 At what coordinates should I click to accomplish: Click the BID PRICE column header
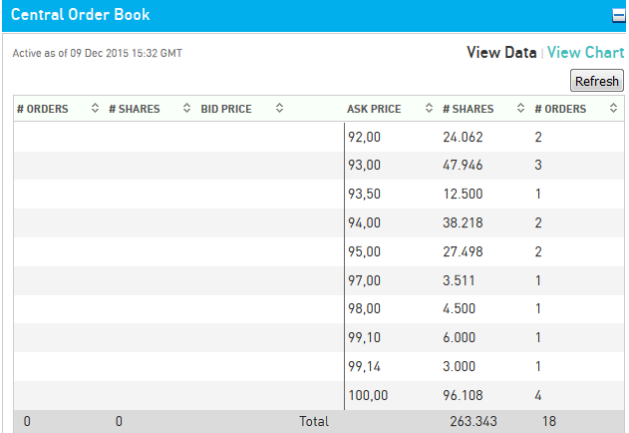[226, 109]
